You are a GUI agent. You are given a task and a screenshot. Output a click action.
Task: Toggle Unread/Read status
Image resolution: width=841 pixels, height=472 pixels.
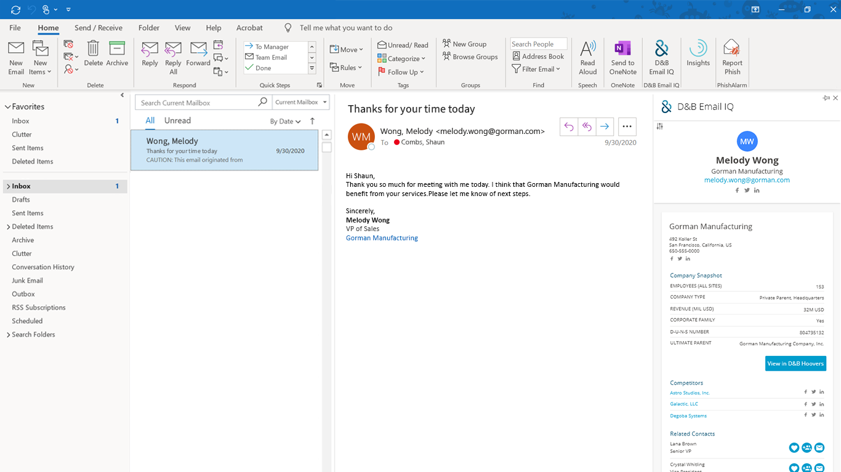click(x=403, y=45)
